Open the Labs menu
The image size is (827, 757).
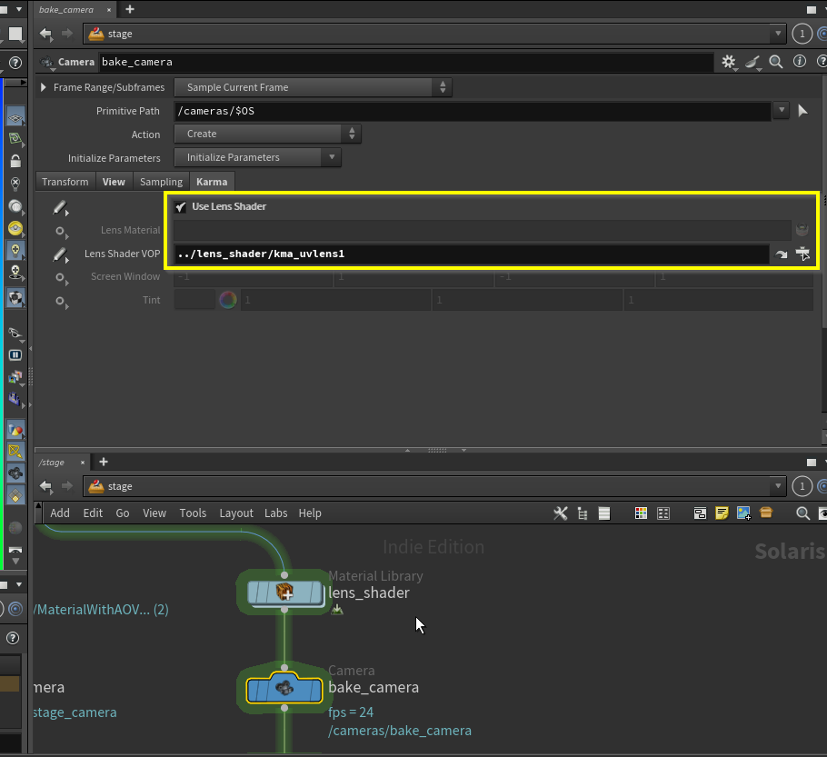coord(276,513)
